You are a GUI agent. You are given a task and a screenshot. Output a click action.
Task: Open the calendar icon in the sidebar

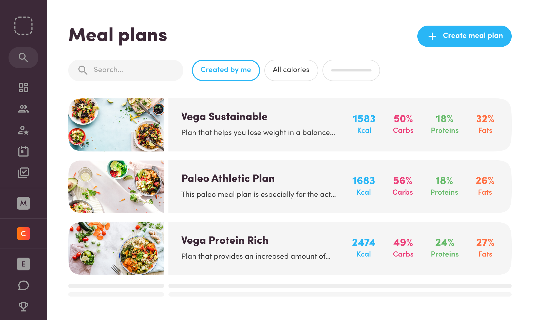tap(23, 151)
